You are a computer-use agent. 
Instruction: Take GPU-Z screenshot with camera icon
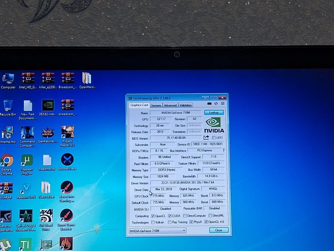coord(209,104)
